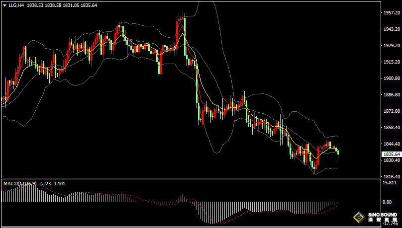Screen dimensions: 402x228
Task: Click the last green candle near 1835.64
Action: click(x=338, y=154)
